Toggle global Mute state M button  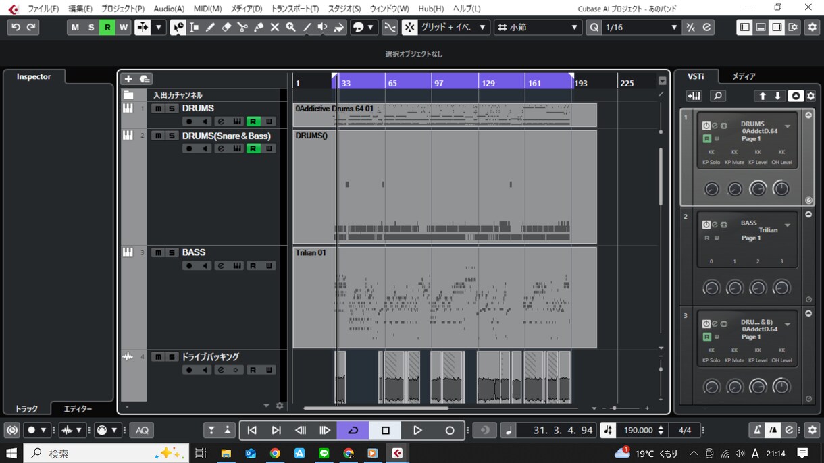pyautogui.click(x=75, y=27)
